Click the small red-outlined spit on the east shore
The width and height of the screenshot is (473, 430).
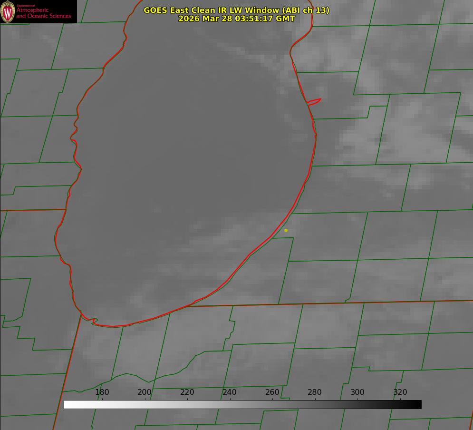(315, 101)
